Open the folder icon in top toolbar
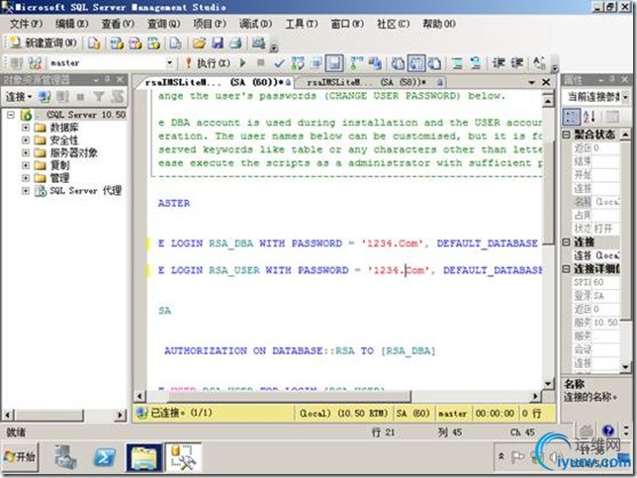 pos(199,43)
